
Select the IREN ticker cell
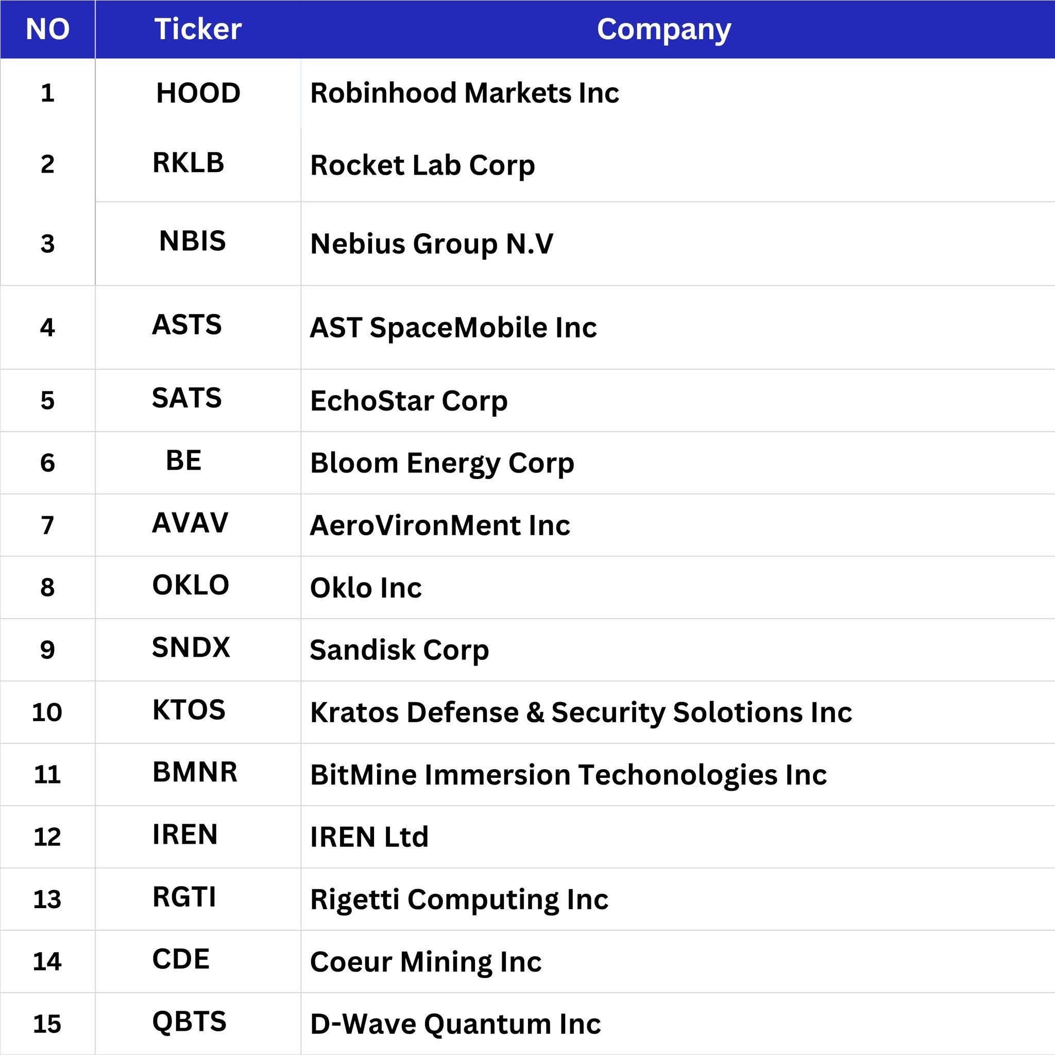coord(185,835)
